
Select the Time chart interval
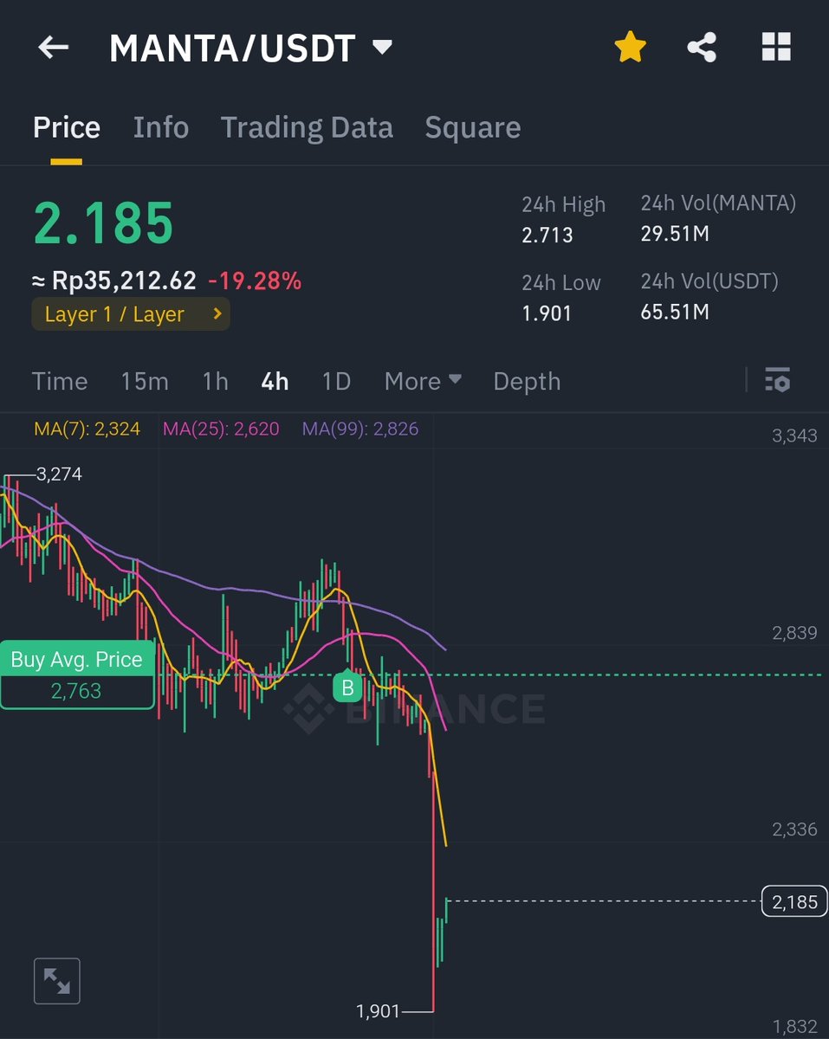[60, 381]
